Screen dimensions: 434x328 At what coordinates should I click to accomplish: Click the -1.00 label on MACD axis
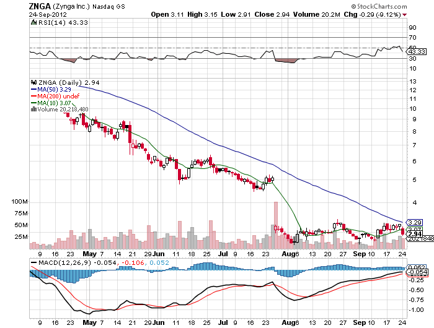(416, 310)
